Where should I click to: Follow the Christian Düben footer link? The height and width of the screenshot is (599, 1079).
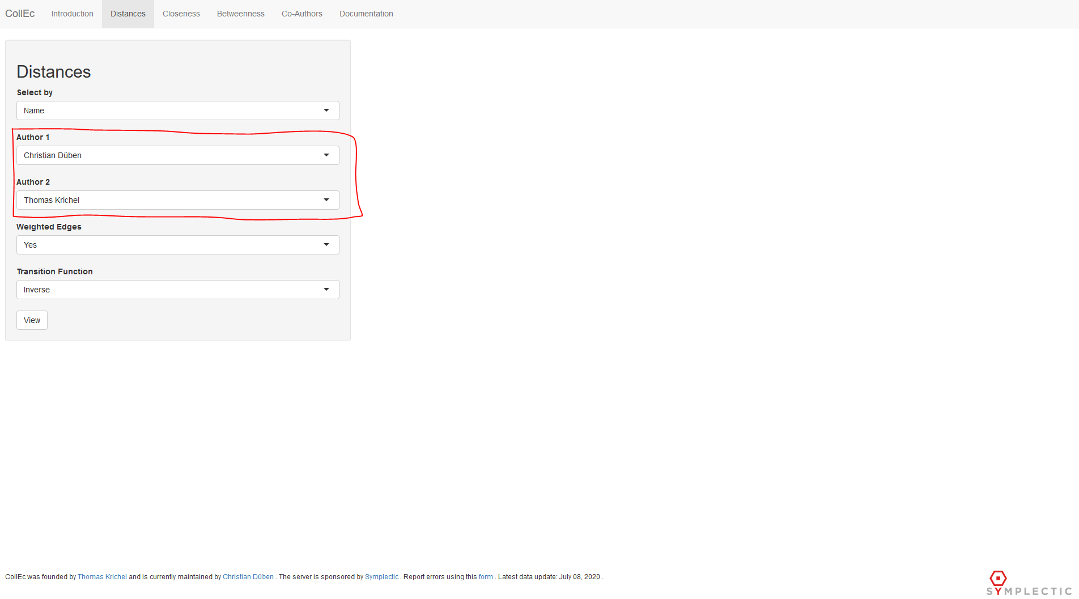pyautogui.click(x=248, y=577)
